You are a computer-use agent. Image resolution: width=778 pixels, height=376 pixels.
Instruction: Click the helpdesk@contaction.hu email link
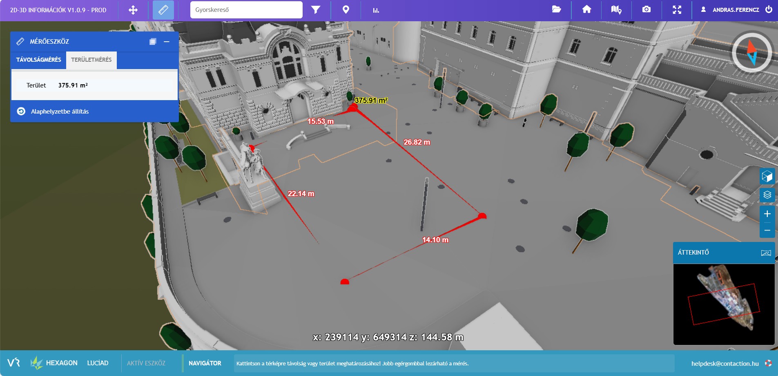click(x=725, y=363)
